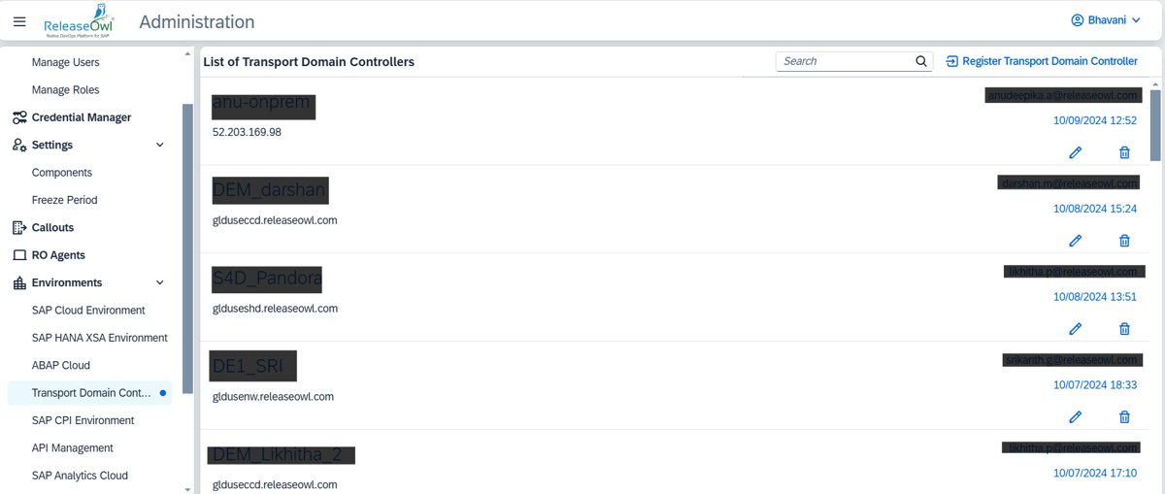1165x494 pixels.
Task: Open the hamburger navigation menu
Action: pyautogui.click(x=19, y=21)
